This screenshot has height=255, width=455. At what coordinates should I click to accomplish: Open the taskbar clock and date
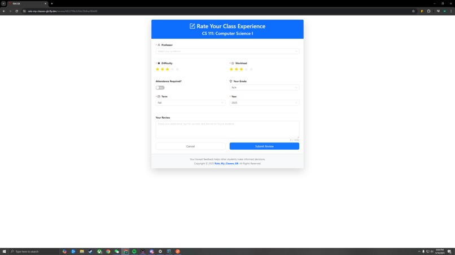(440, 252)
